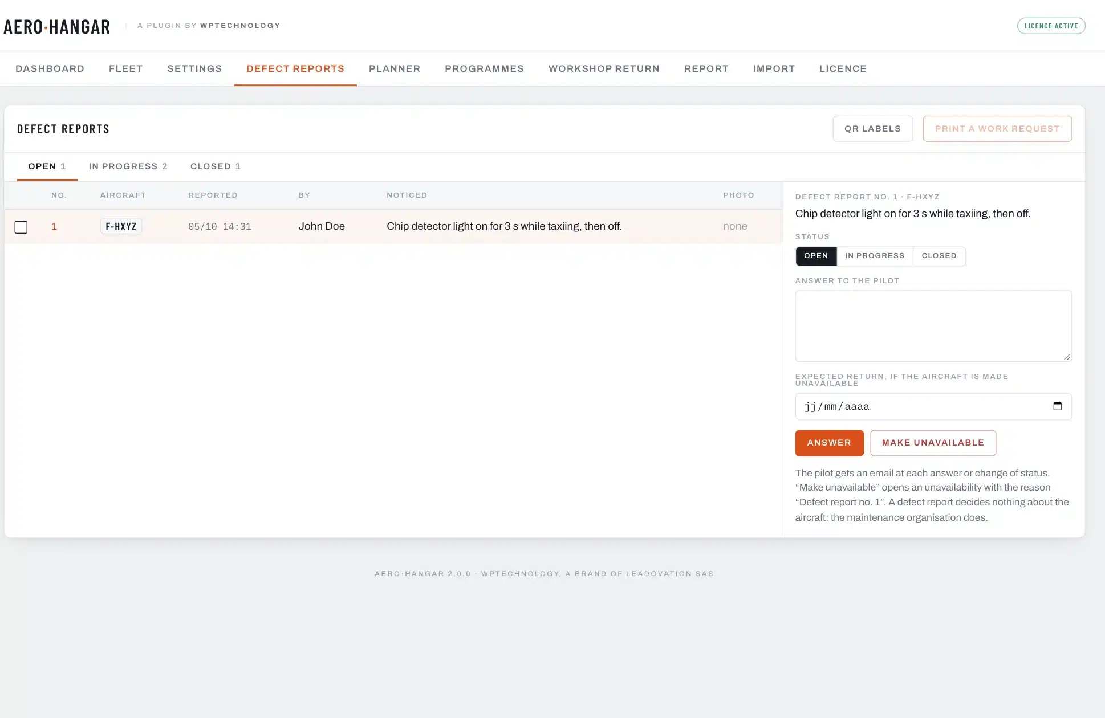Click the F-HXYZ aircraft tag in row
1105x718 pixels.
coord(121,226)
